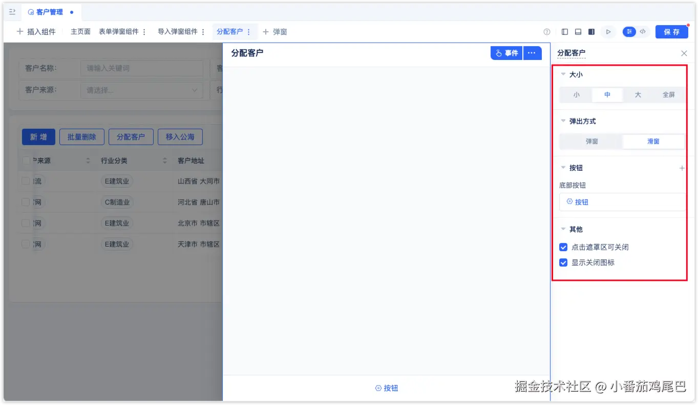The width and height of the screenshot is (698, 405).
Task: Open the 事件 button
Action: tap(506, 53)
